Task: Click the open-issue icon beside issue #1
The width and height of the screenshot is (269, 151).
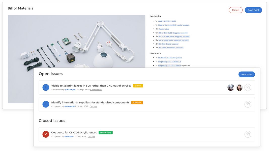Action: (x=46, y=104)
